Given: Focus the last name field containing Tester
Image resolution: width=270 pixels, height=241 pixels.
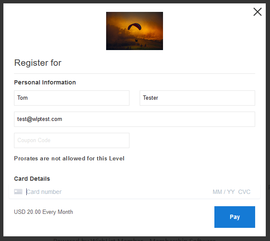Looking at the screenshot, I should click(x=197, y=98).
